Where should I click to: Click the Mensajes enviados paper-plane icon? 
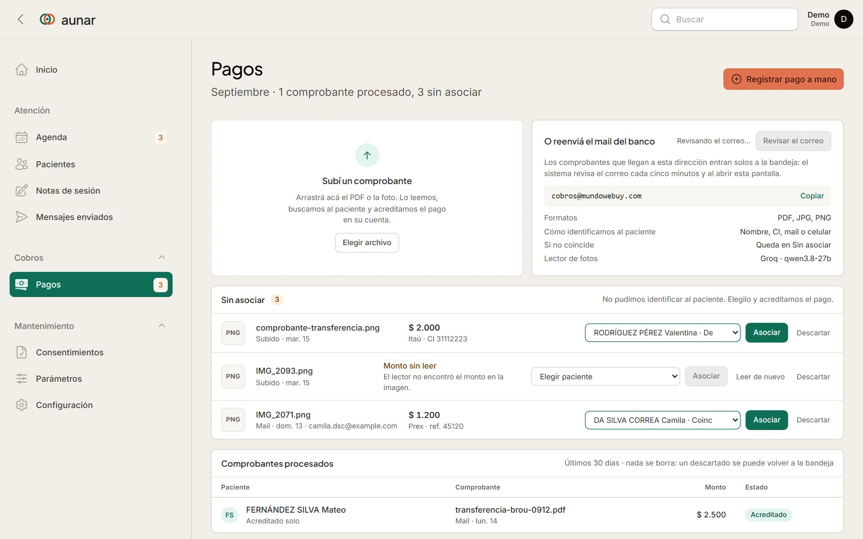point(22,217)
